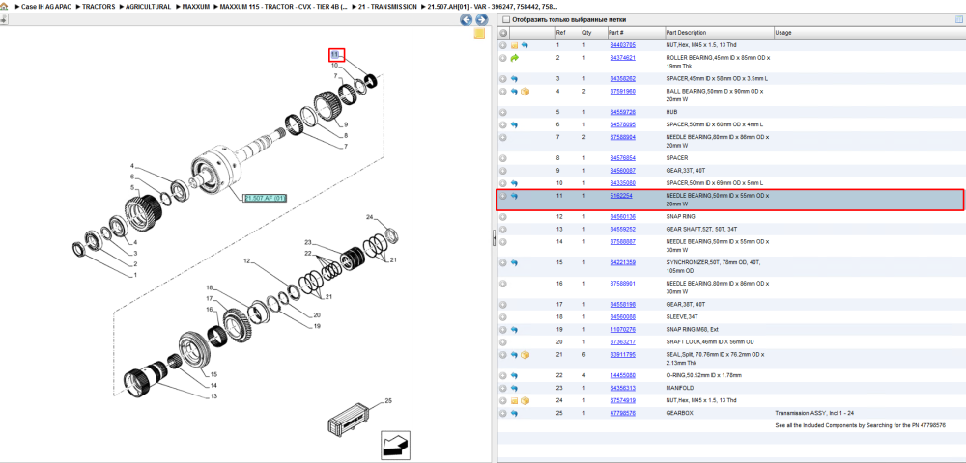
Task: Open the note icon on row Ref 1
Action: point(514,45)
